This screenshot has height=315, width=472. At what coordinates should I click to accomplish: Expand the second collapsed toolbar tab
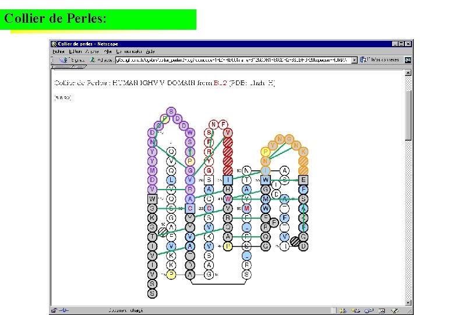pos(79,67)
